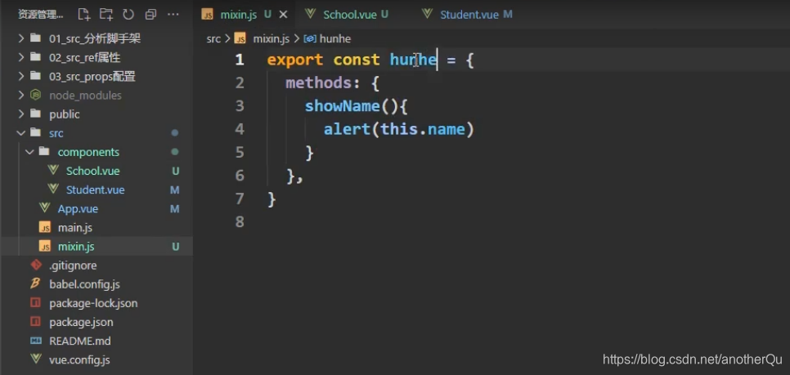
Task: Click the markdown icon beside README.md
Action: click(x=36, y=341)
